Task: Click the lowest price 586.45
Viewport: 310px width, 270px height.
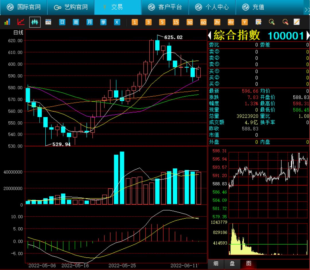Action: 301,110
